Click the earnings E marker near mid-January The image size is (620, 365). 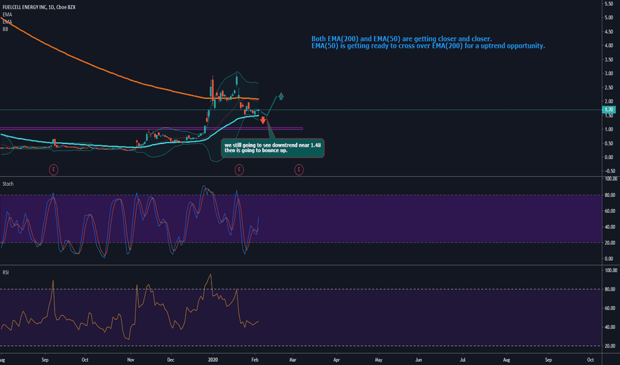(x=239, y=170)
